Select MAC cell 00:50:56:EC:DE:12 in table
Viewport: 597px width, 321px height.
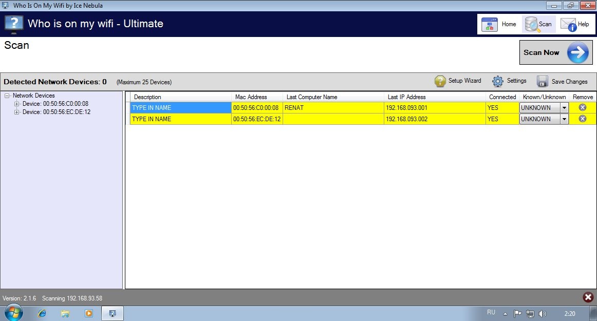click(x=257, y=119)
